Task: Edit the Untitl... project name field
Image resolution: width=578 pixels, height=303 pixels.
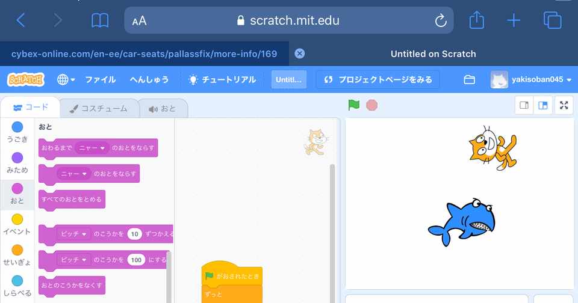Action: tap(288, 79)
